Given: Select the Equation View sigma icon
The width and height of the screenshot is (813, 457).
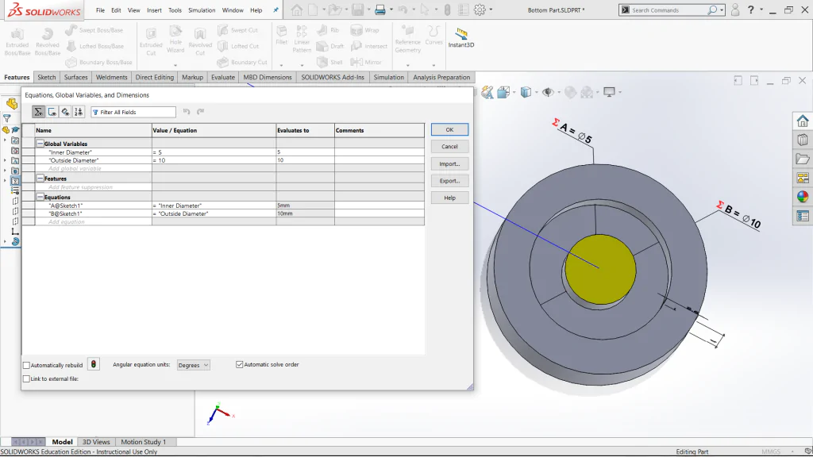Looking at the screenshot, I should click(x=38, y=112).
